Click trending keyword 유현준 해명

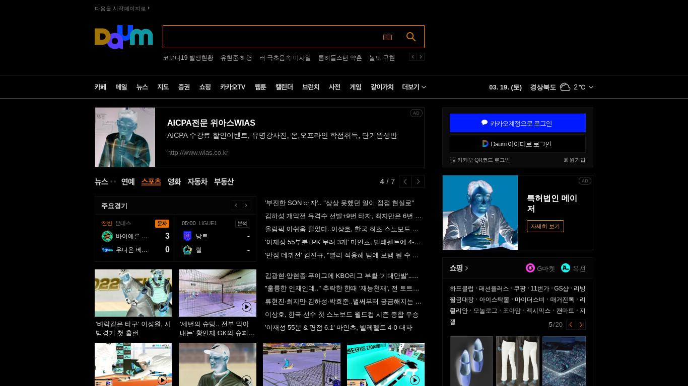[236, 58]
